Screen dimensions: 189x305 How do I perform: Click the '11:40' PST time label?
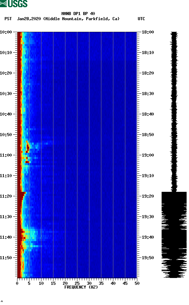click(6, 237)
